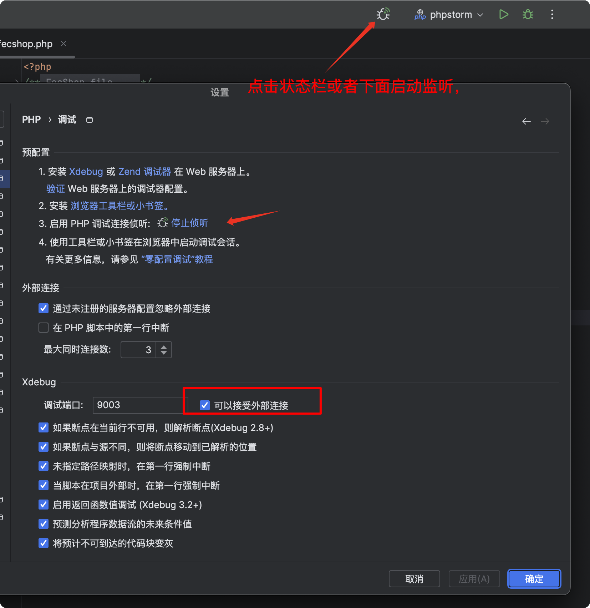Enable 在 PHP 脚本中的第一行中断 checkbox
590x608 pixels.
click(x=44, y=328)
